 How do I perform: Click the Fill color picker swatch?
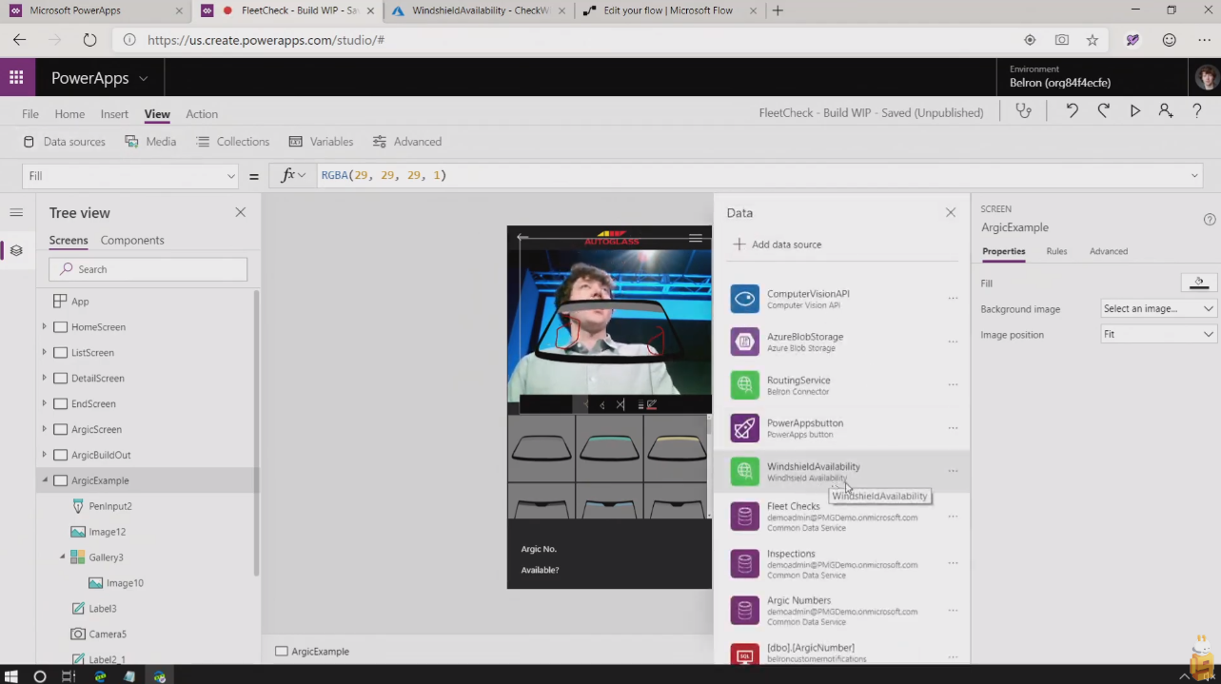[1198, 283]
